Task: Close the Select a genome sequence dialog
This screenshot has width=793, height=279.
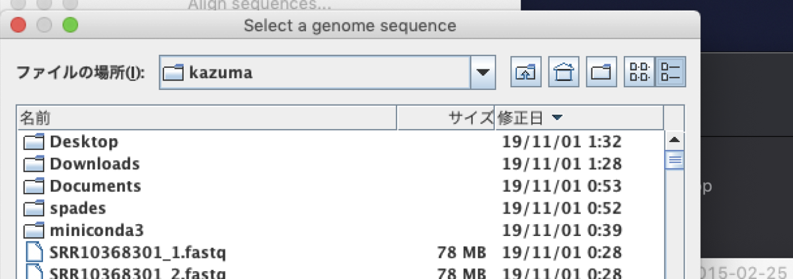Action: 18,26
